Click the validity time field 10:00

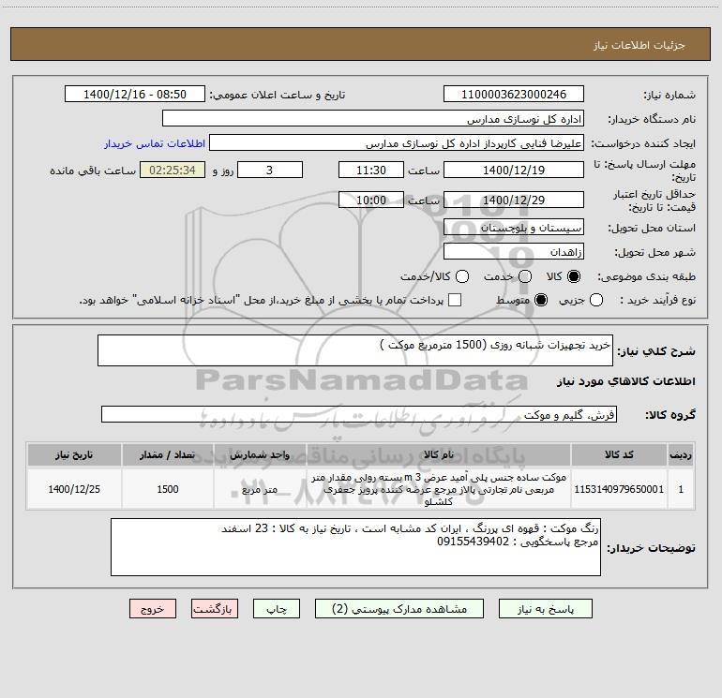tap(371, 200)
